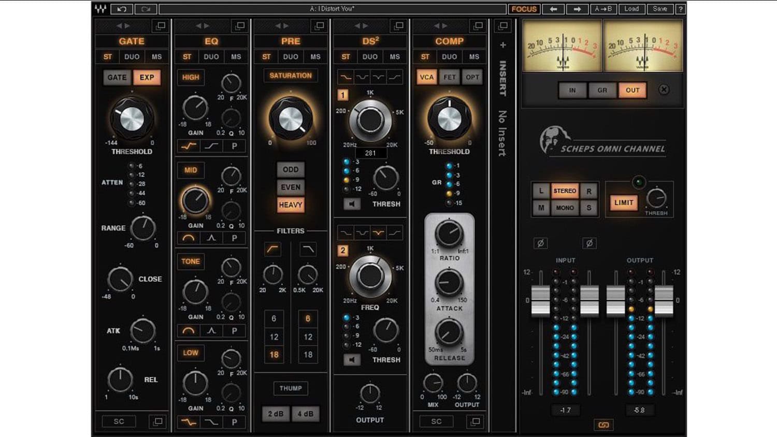Viewport: 777px width, 437px height.
Task: Invert output phase with Ø icon
Action: tap(589, 243)
